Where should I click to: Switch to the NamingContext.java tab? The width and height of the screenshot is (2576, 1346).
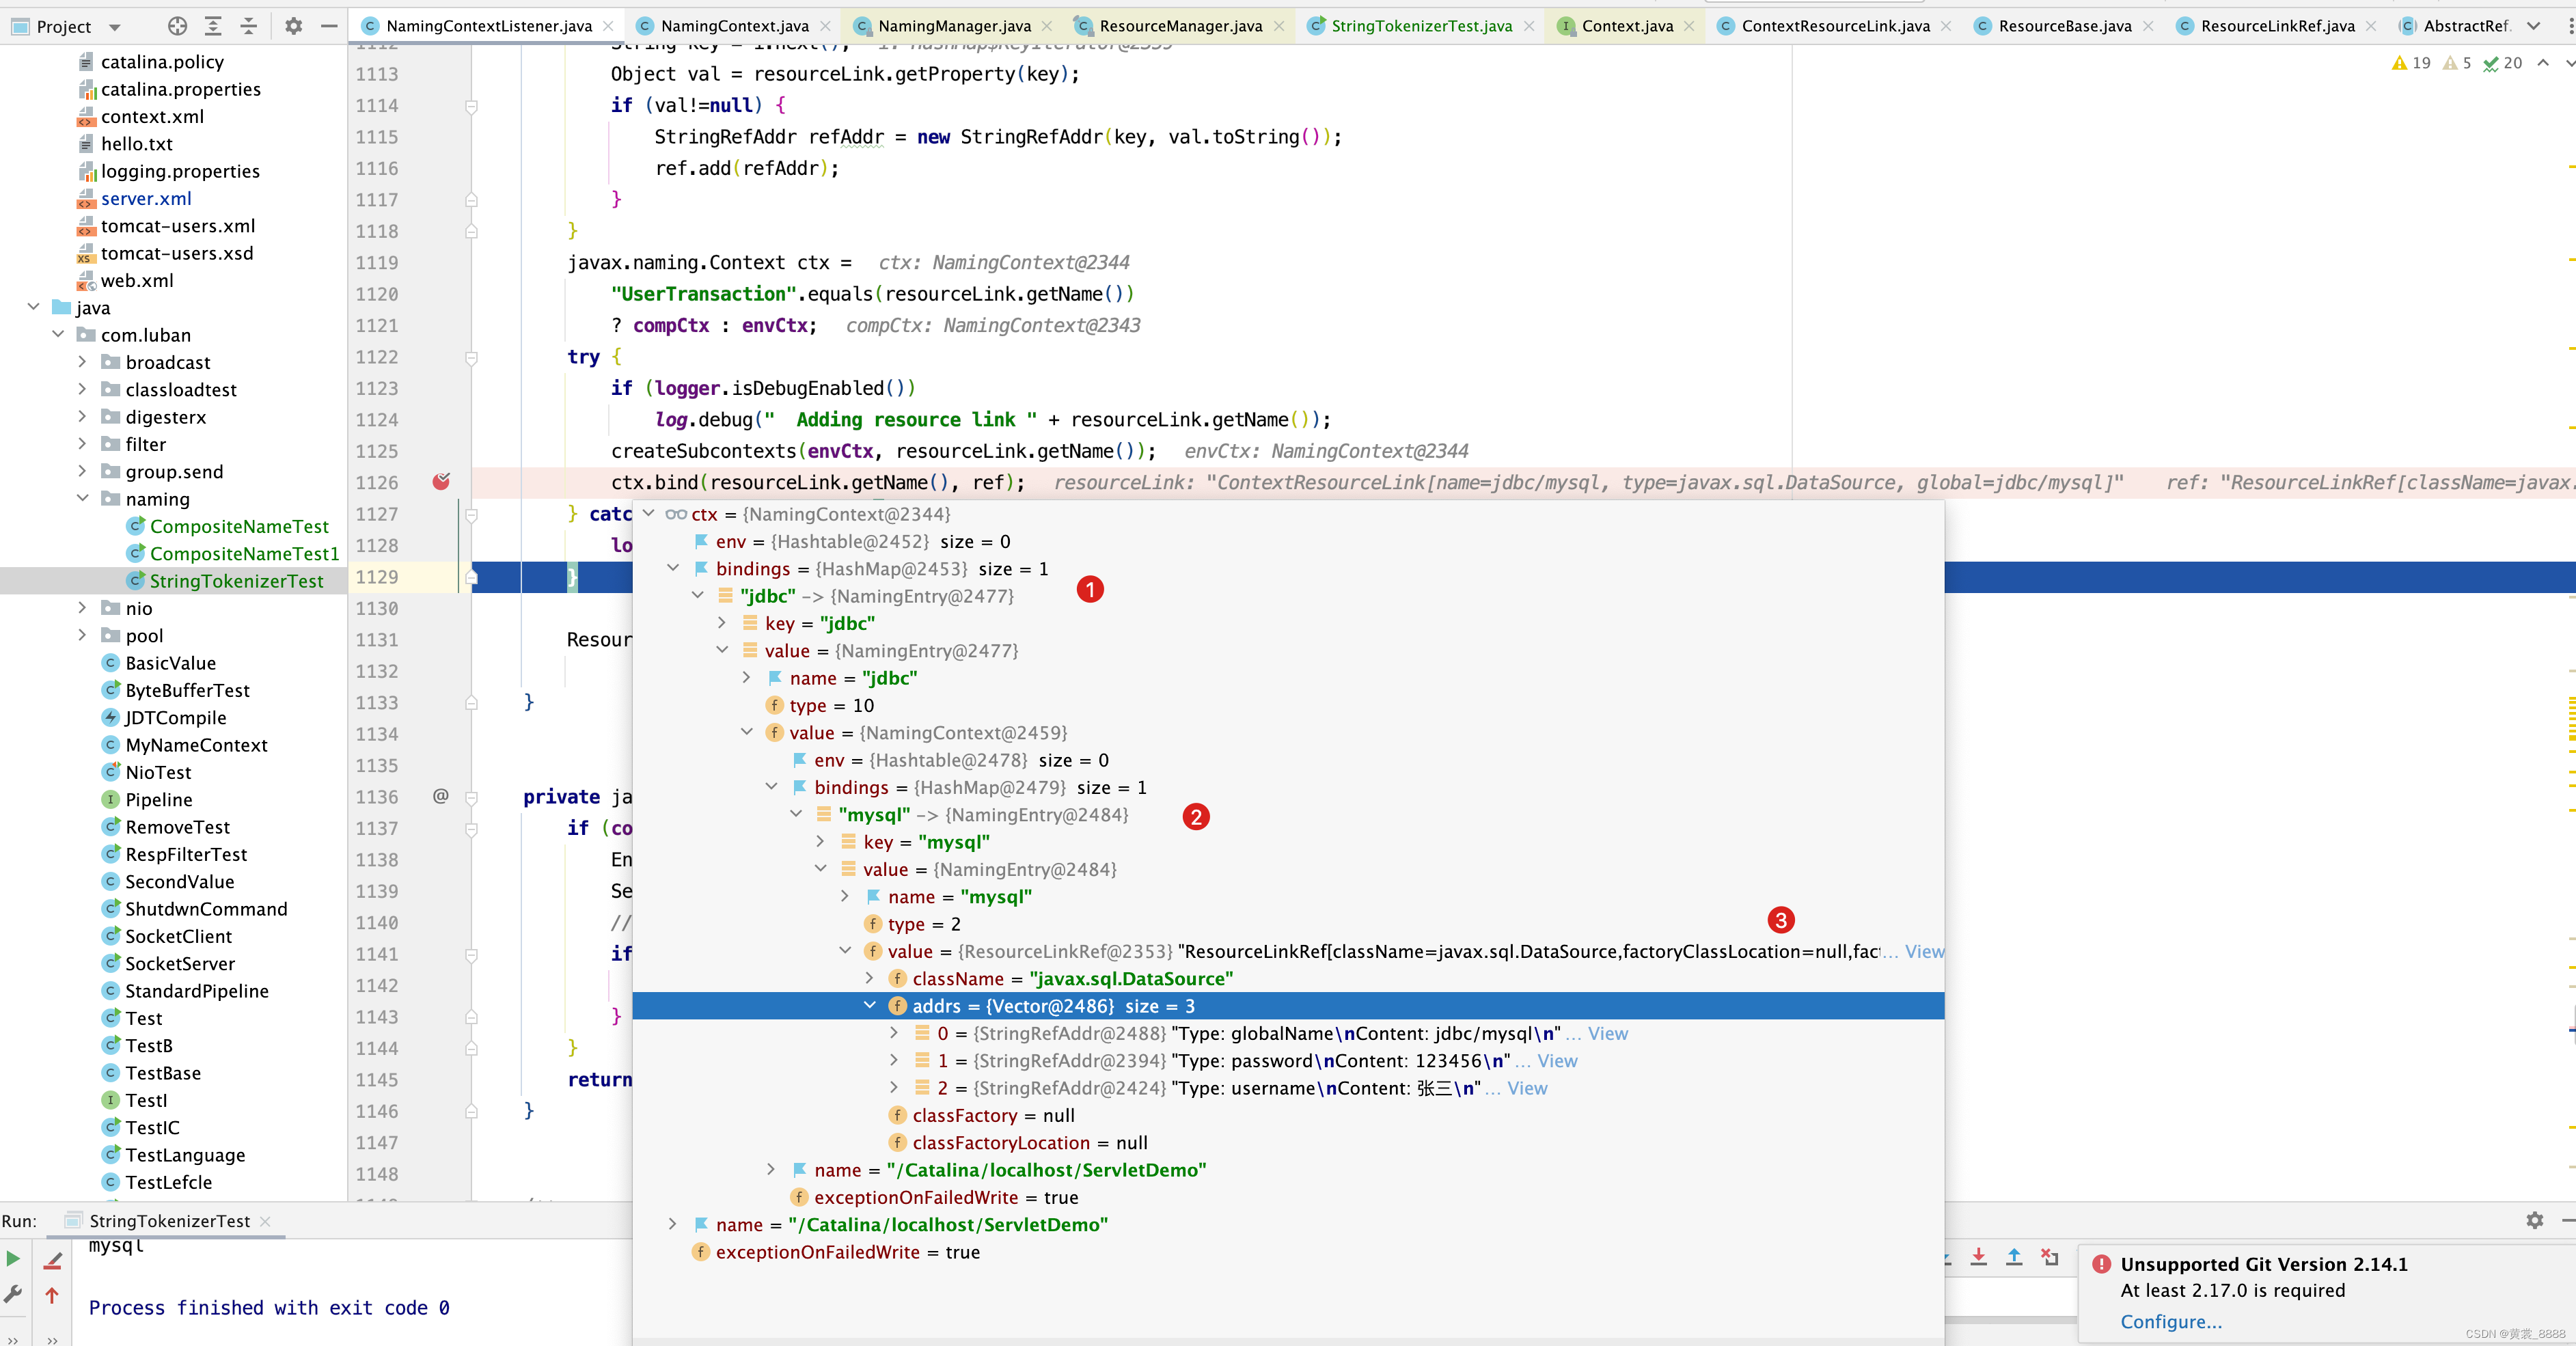coord(734,26)
